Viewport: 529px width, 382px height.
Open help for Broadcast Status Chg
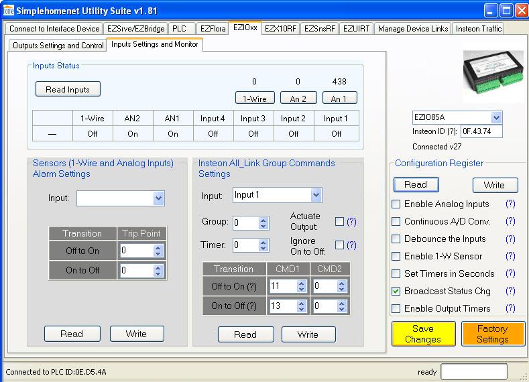pos(510,291)
